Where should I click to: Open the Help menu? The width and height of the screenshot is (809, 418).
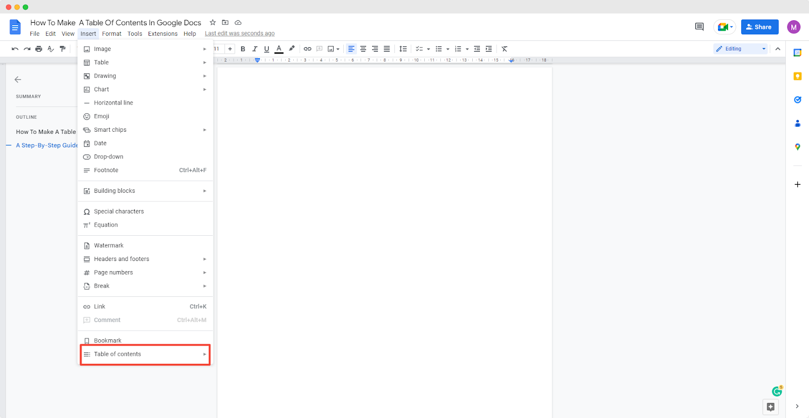pyautogui.click(x=190, y=34)
